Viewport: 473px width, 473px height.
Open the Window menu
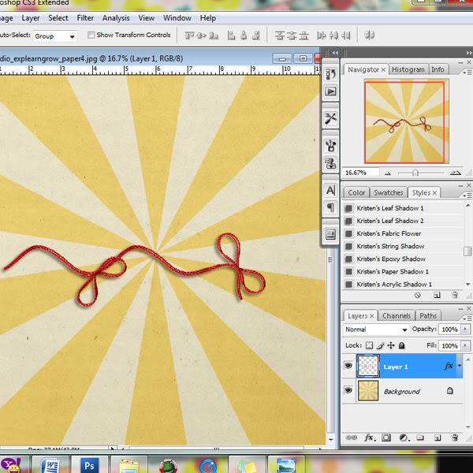[177, 18]
